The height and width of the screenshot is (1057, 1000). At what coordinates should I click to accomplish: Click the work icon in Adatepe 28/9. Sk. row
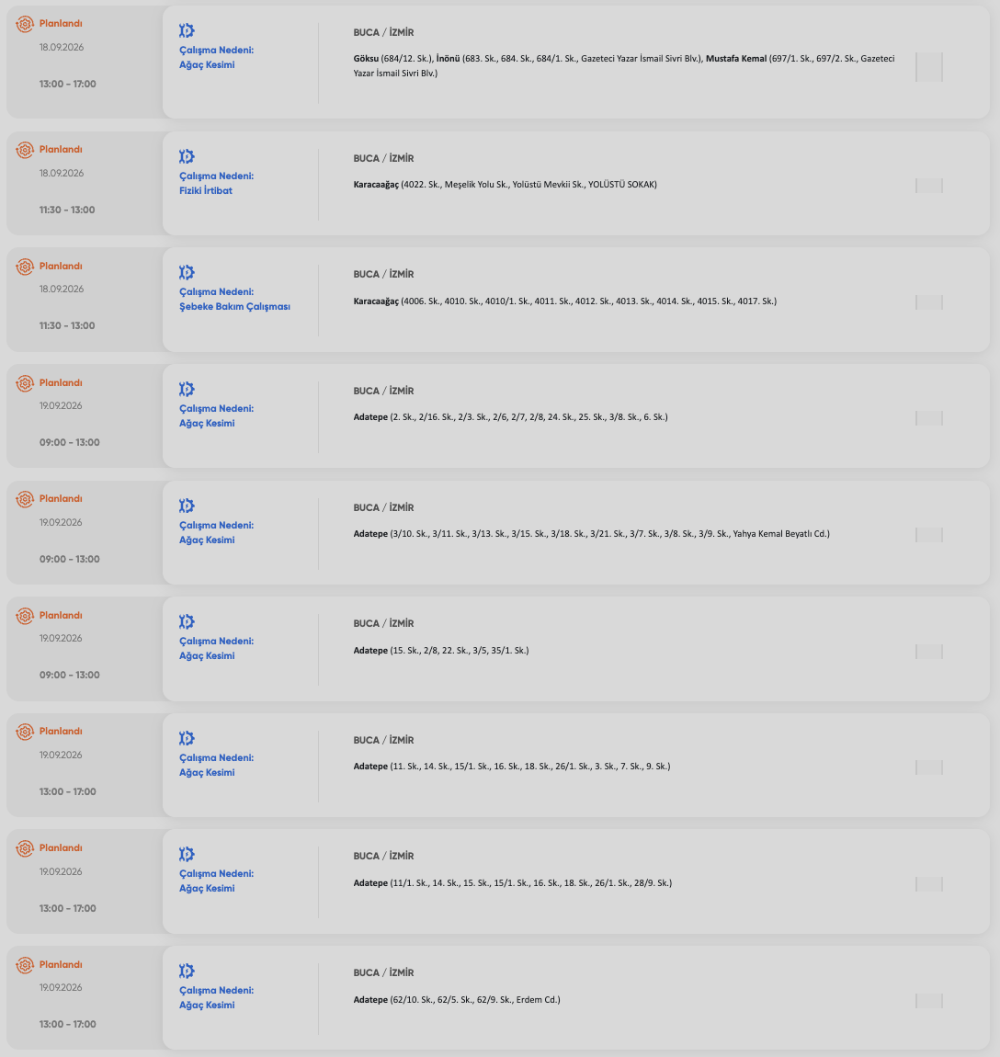tap(187, 854)
